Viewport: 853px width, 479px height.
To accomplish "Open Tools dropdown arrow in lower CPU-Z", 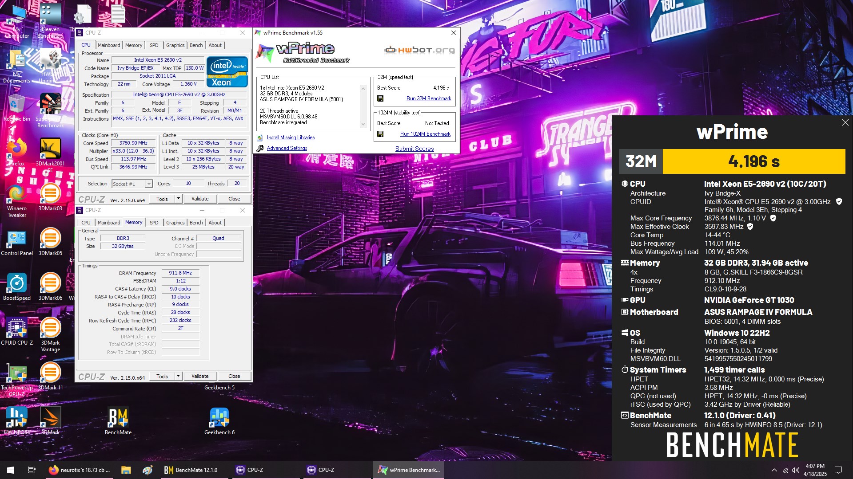I will (x=178, y=376).
